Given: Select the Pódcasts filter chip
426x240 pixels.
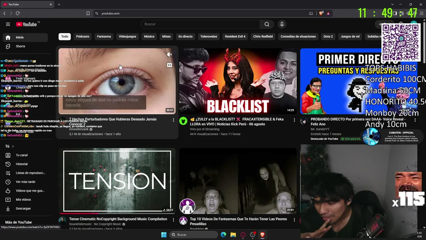Looking at the screenshot, I should tap(83, 37).
